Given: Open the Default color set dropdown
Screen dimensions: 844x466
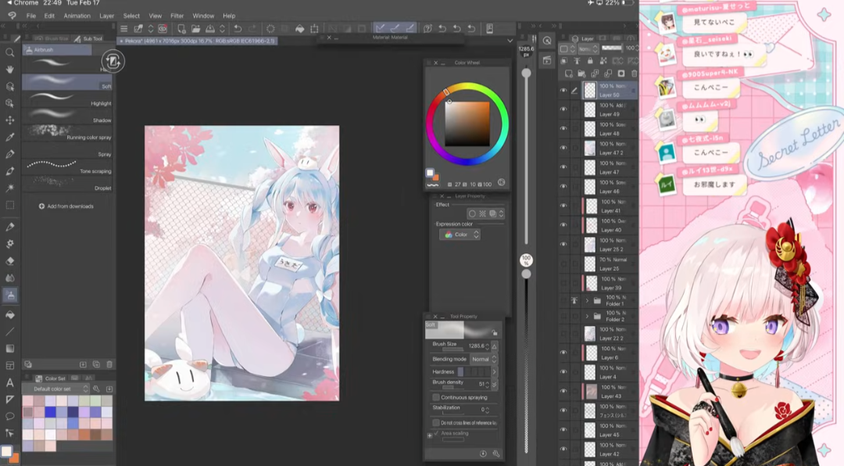Looking at the screenshot, I should [56, 389].
